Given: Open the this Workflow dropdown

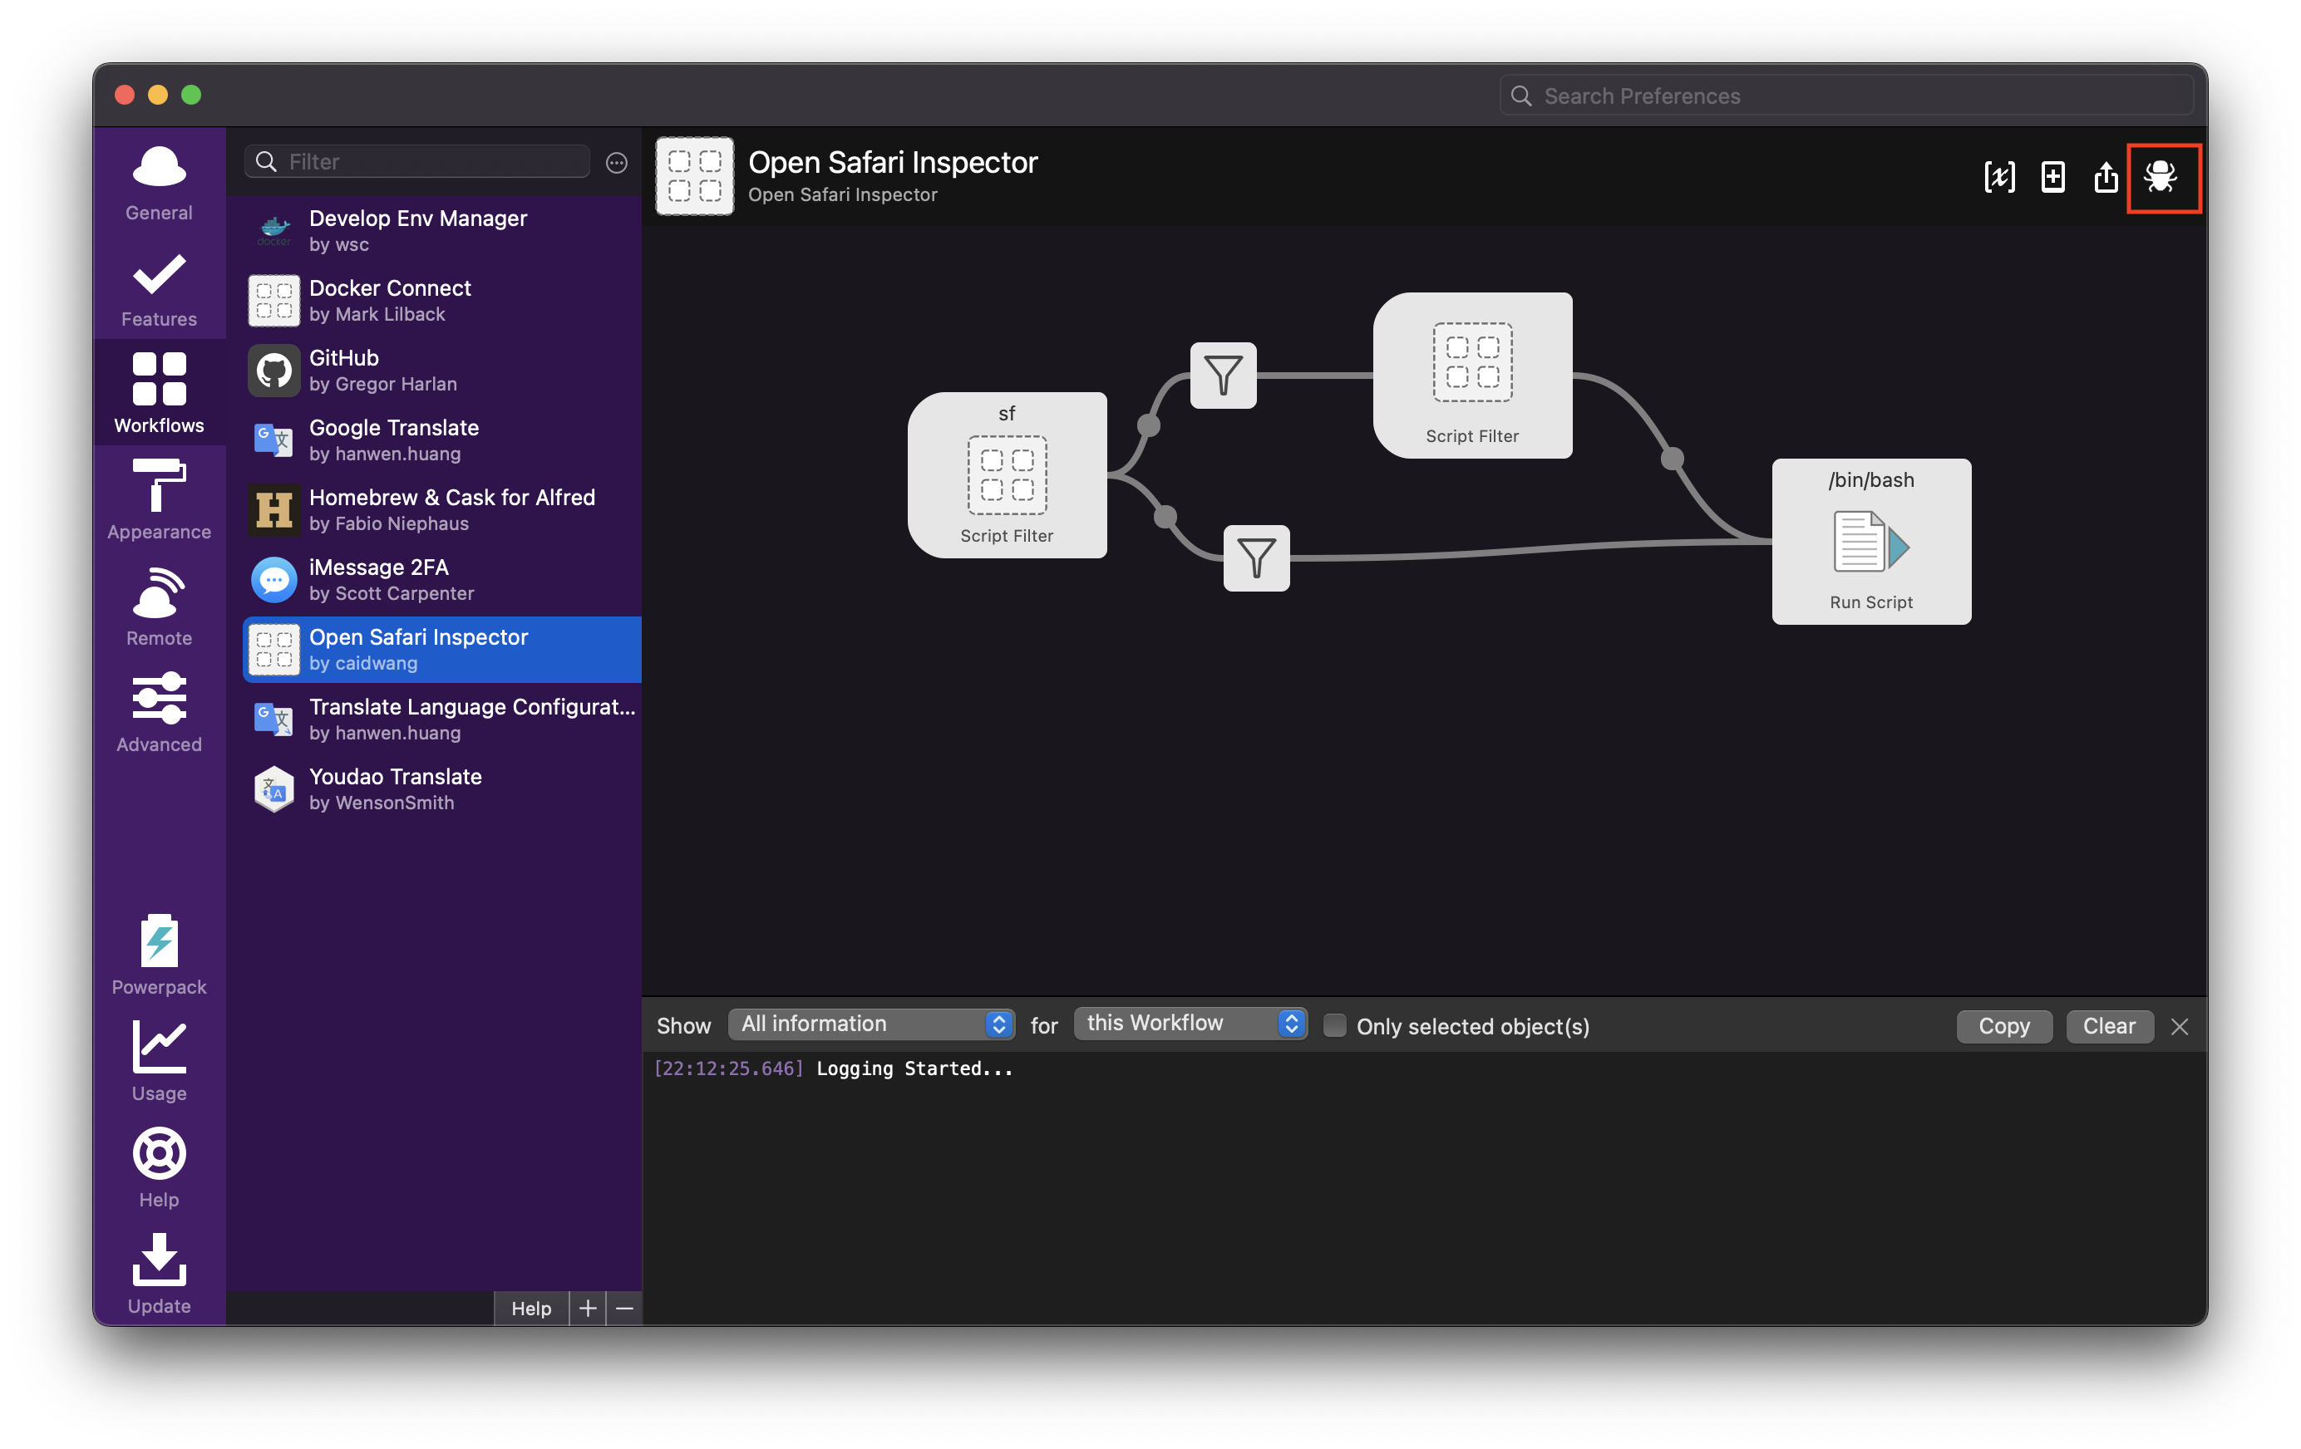Looking at the screenshot, I should (1190, 1023).
